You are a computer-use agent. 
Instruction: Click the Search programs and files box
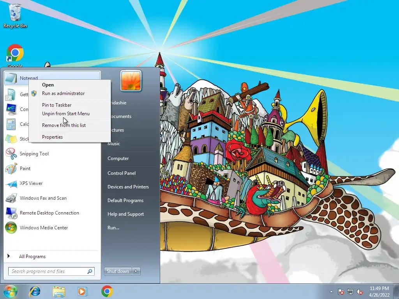(x=51, y=271)
